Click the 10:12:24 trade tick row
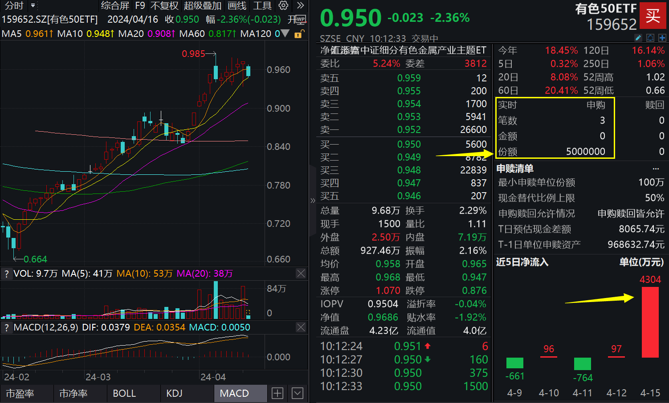 [x=404, y=346]
